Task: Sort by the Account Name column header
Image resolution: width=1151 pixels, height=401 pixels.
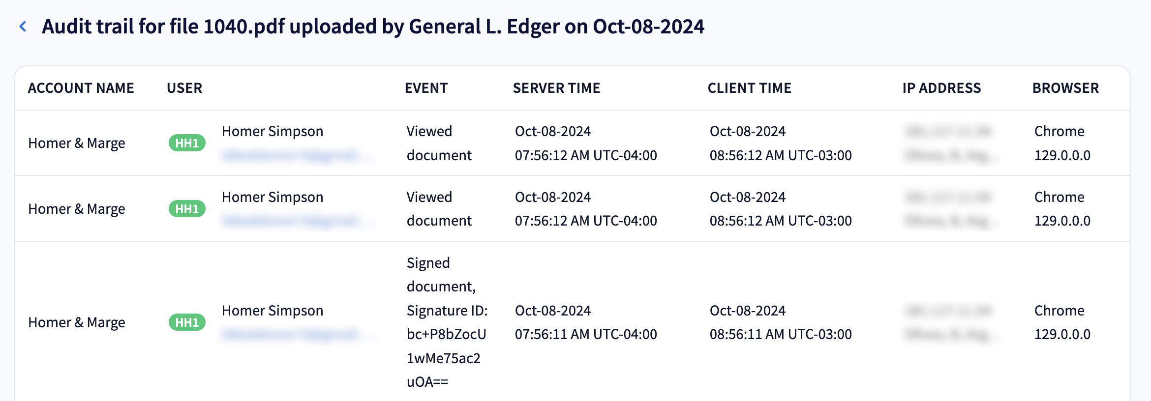Action: (81, 88)
